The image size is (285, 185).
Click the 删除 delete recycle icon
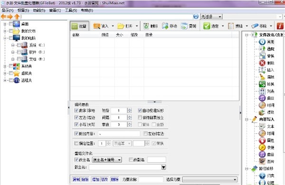click(x=146, y=26)
